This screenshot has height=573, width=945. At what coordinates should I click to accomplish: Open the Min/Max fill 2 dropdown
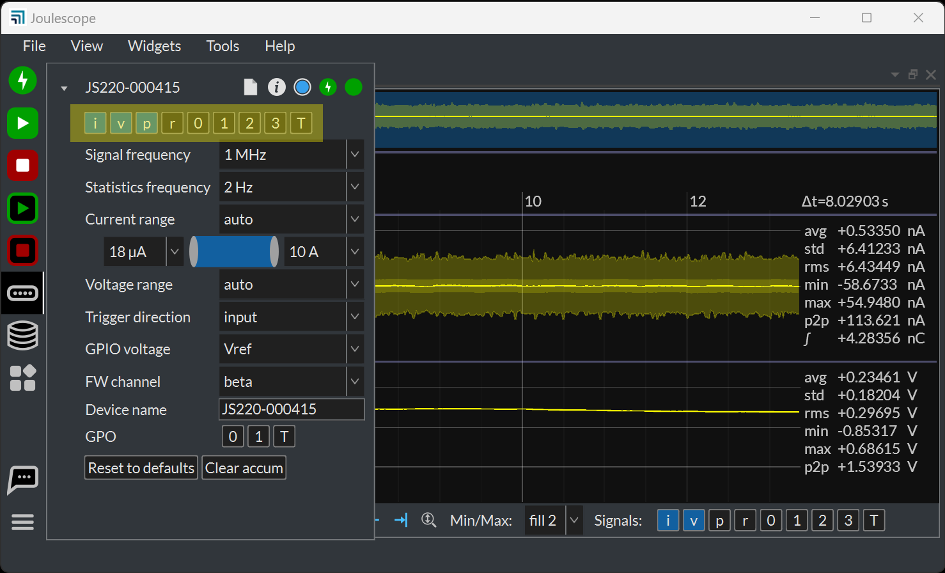point(554,521)
